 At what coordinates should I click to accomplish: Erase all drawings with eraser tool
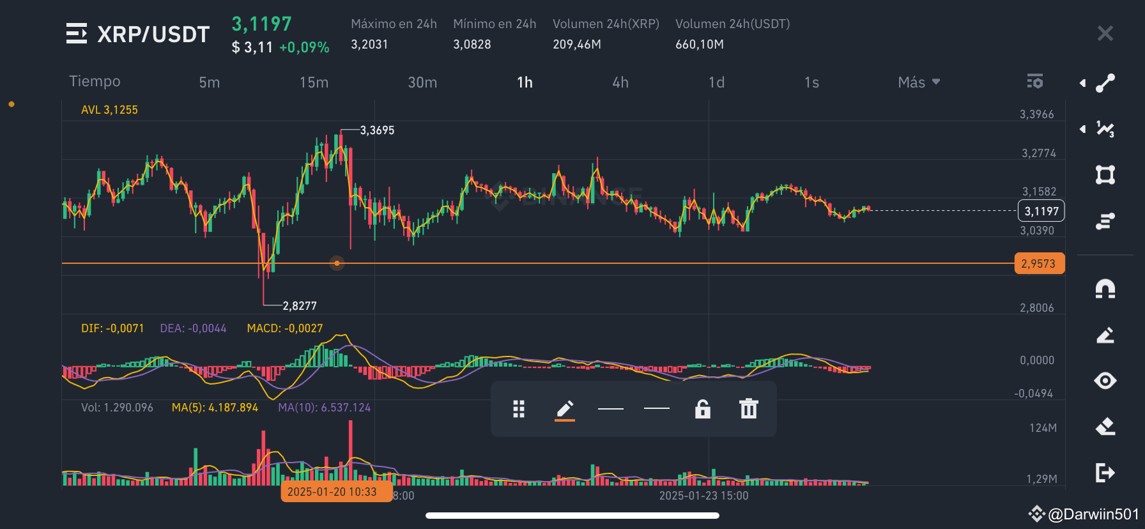point(1105,427)
